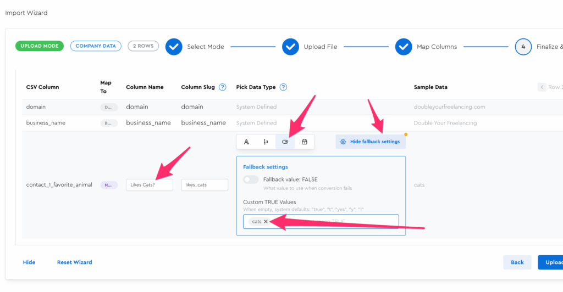Click the 'Likes Cats?' column name field

click(149, 185)
